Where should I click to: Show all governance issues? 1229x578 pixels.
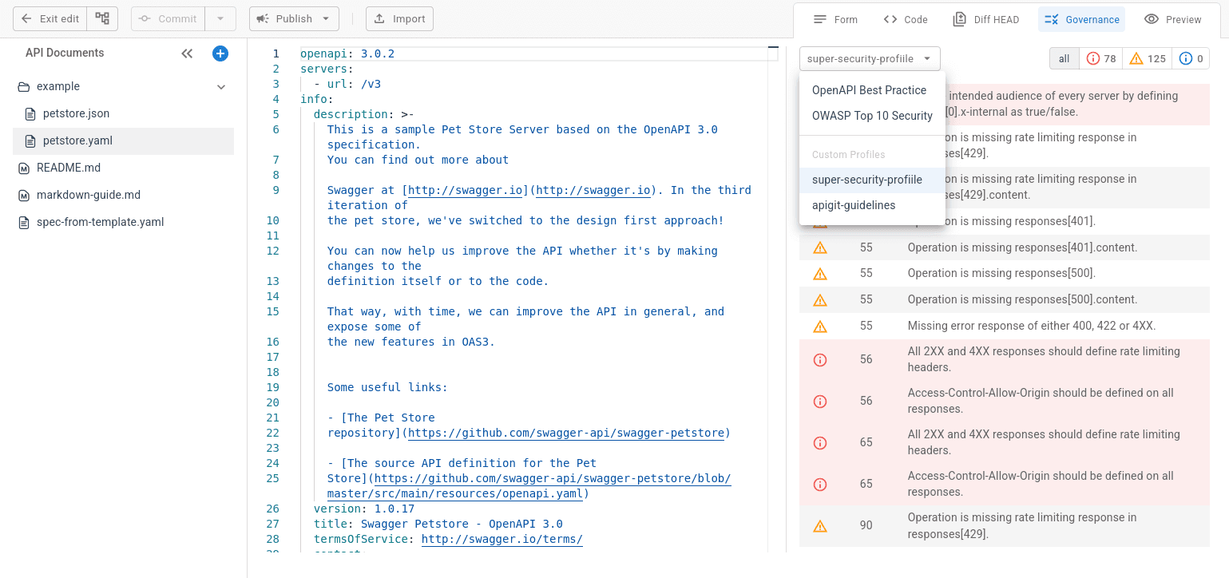(x=1064, y=58)
